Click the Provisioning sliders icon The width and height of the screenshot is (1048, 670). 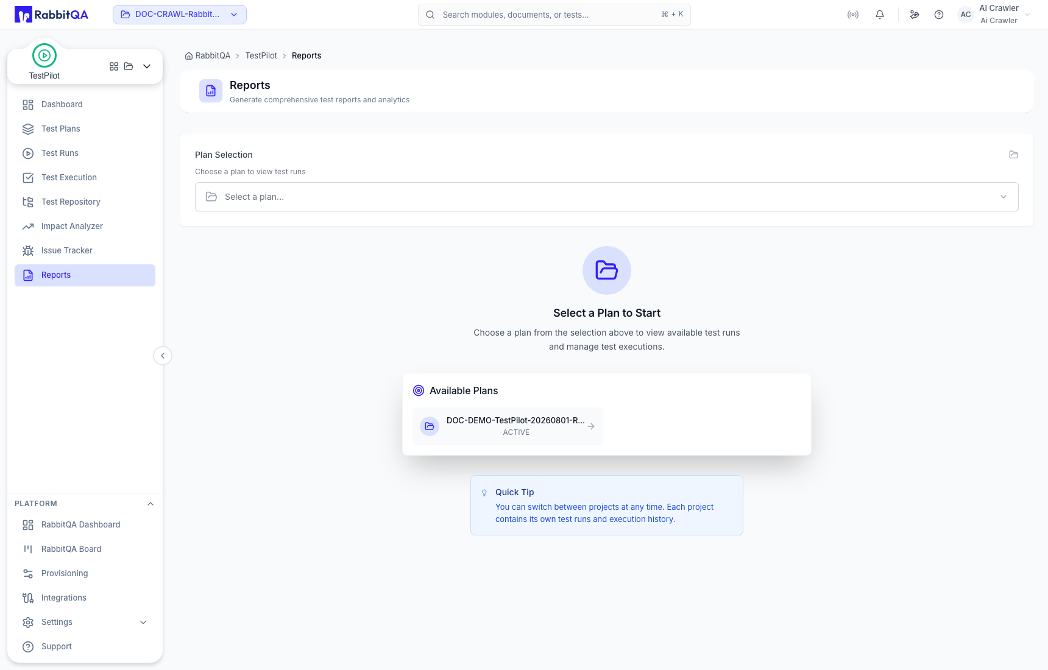tap(28, 574)
